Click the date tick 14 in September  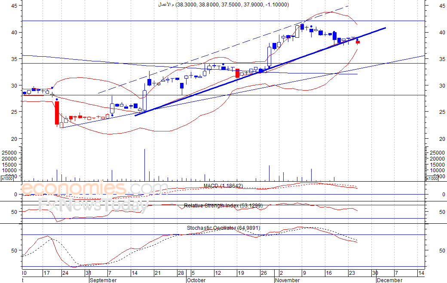[134, 273]
